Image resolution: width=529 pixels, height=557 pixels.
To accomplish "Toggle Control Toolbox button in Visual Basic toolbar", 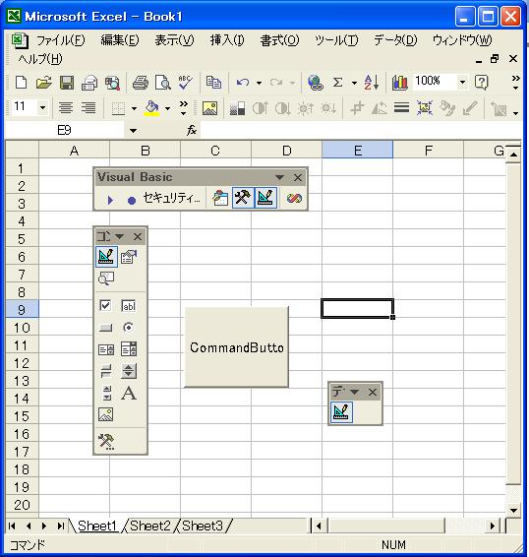I will [243, 198].
